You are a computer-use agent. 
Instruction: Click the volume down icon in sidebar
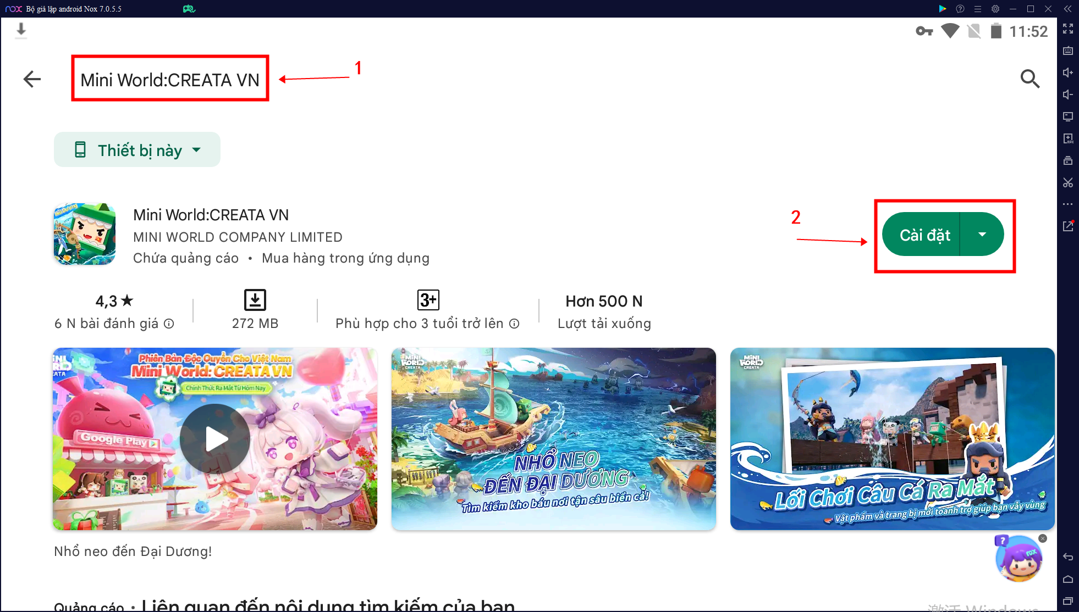click(x=1069, y=94)
